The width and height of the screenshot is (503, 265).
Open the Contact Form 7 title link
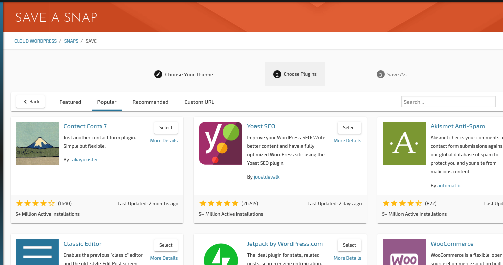pyautogui.click(x=85, y=126)
